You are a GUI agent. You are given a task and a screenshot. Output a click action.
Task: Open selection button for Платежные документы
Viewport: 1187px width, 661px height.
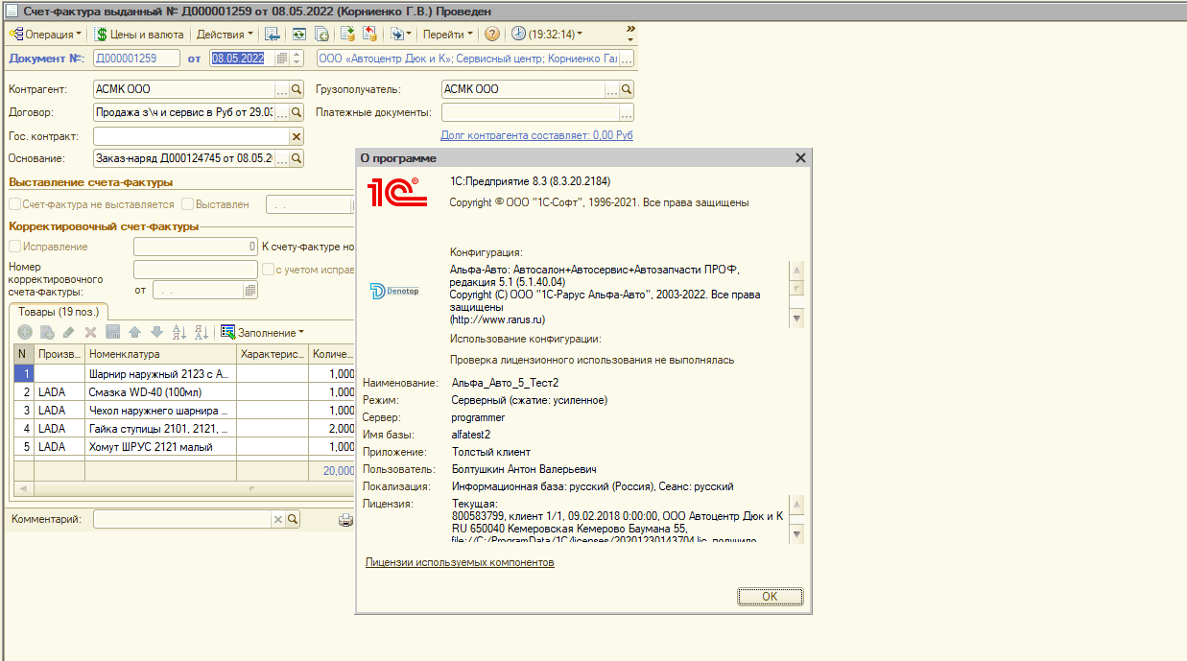627,112
